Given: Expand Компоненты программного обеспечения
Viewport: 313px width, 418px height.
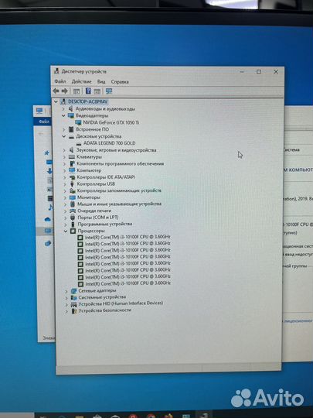Looking at the screenshot, I should [64, 164].
